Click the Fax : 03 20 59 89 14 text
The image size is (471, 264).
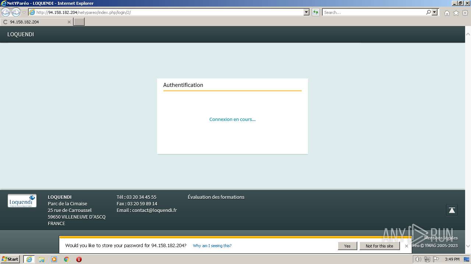pyautogui.click(x=137, y=203)
